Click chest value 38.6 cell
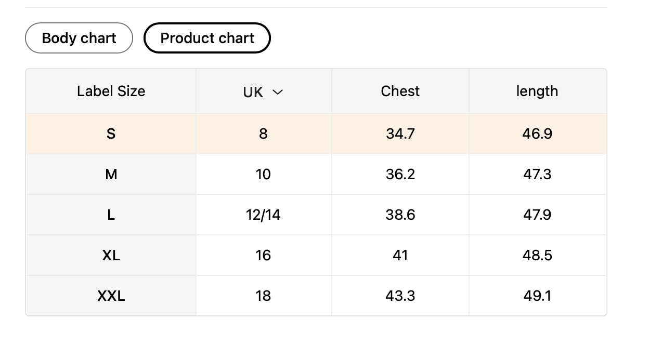 coord(400,215)
